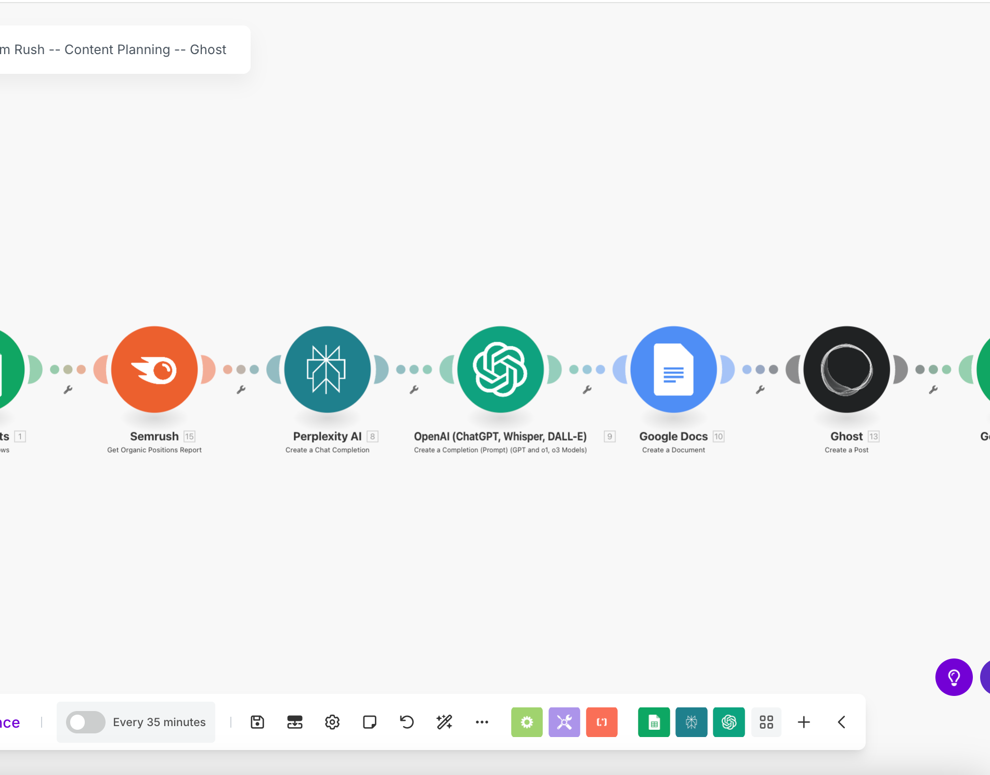This screenshot has width=990, height=775.
Task: Open the purple lightbulb help button
Action: (954, 677)
